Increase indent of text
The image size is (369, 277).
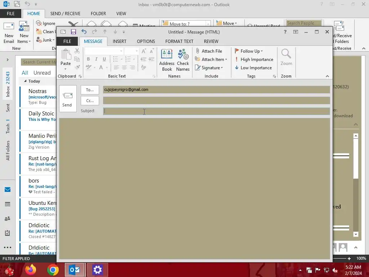tap(152, 59)
